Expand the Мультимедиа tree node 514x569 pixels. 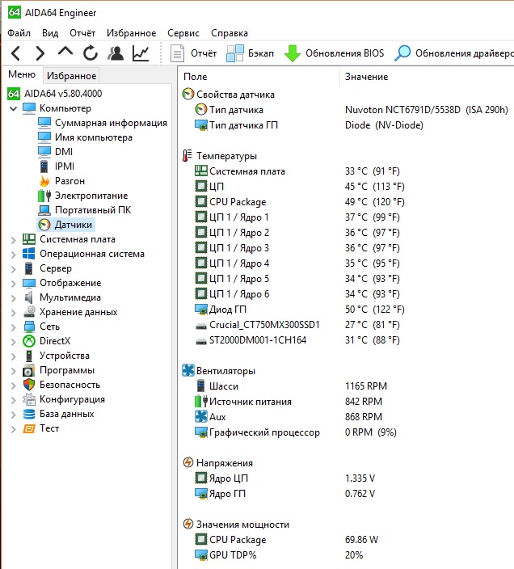pyautogui.click(x=14, y=298)
